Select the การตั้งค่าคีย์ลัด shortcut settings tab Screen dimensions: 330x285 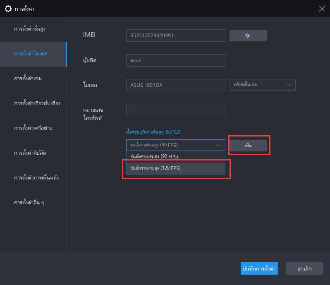coord(30,153)
